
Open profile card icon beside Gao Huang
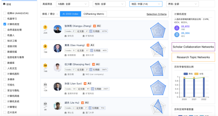[92, 45]
